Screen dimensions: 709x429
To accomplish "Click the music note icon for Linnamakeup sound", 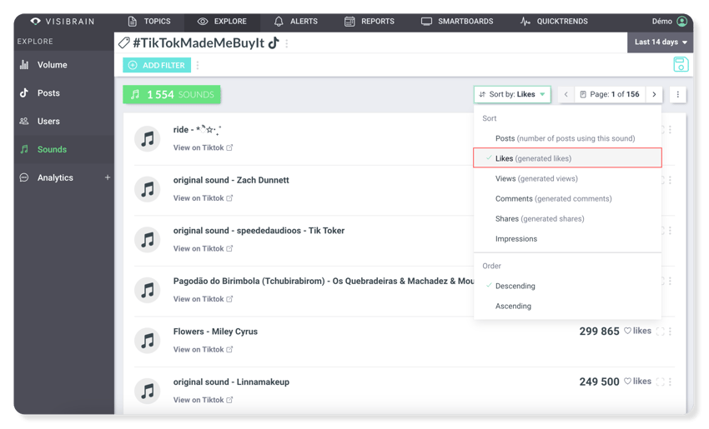I will point(148,391).
